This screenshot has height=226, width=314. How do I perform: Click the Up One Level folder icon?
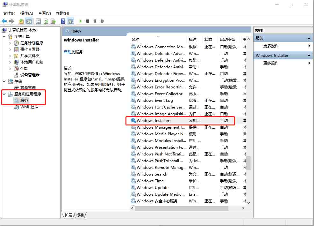pos(21,21)
